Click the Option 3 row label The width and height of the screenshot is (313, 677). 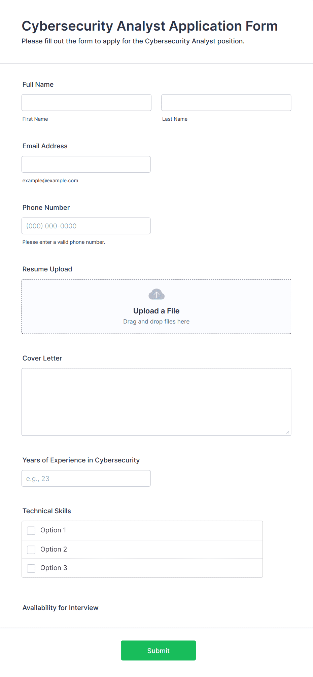click(x=54, y=568)
